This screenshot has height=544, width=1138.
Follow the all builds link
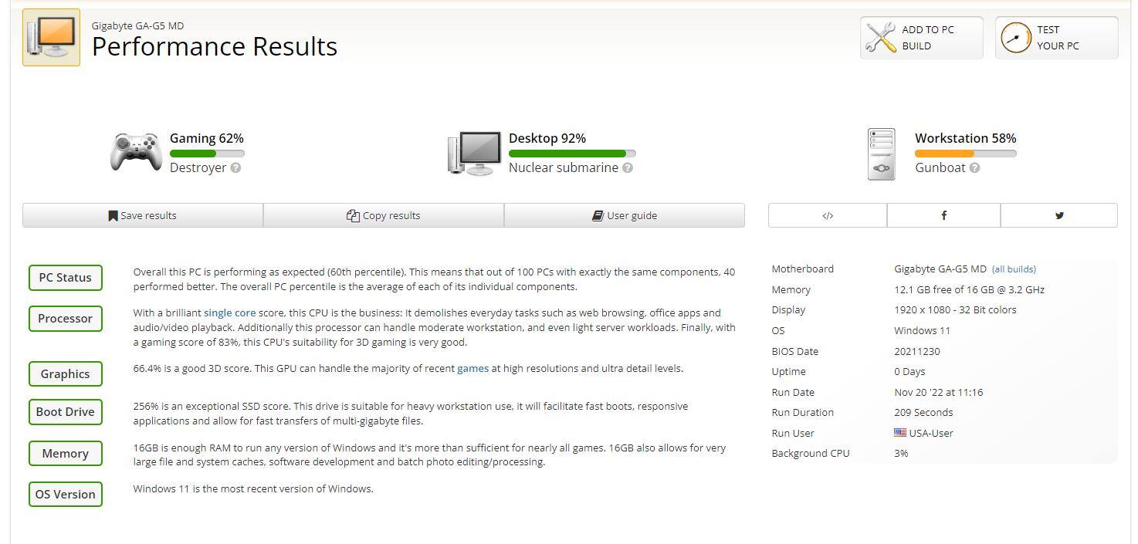point(1014,269)
